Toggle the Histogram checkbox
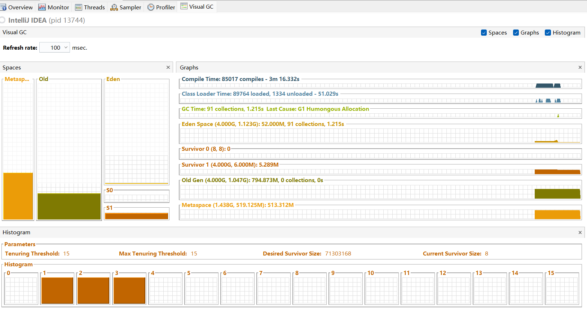Image resolution: width=587 pixels, height=312 pixels. pyautogui.click(x=548, y=33)
